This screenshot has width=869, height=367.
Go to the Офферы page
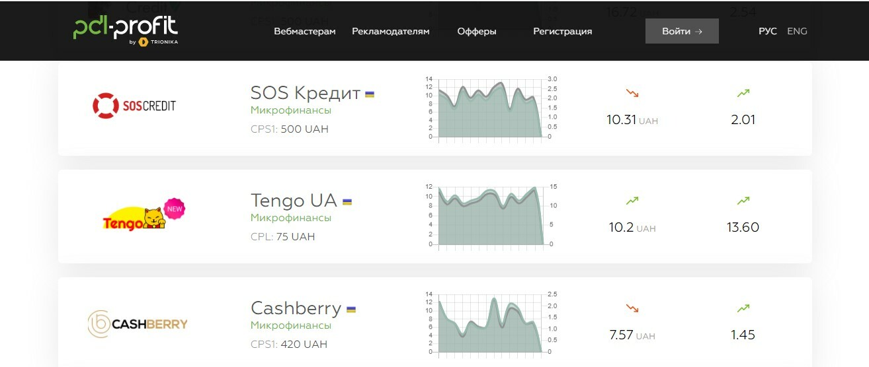477,31
